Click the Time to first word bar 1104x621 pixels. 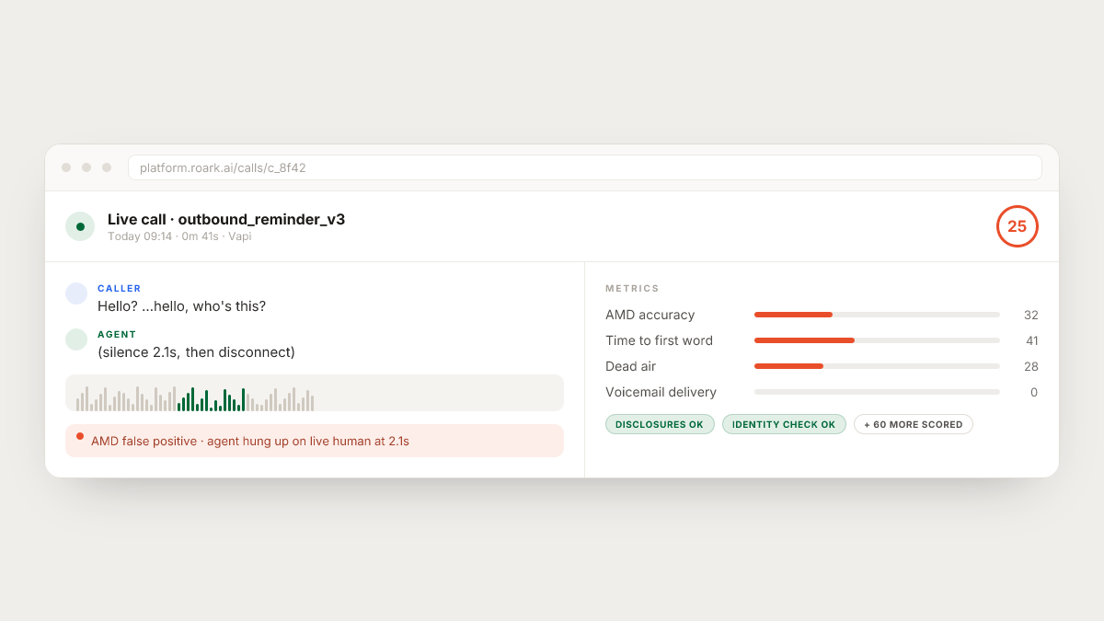point(877,340)
